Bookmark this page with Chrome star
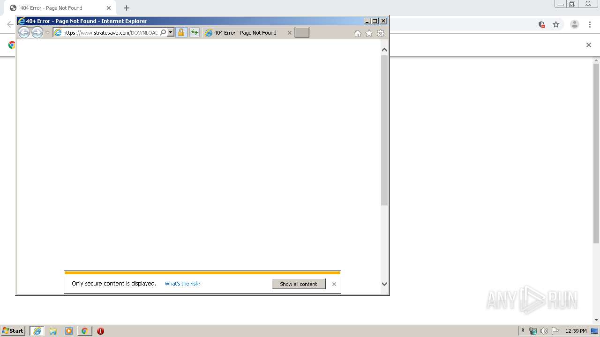 coord(556,24)
